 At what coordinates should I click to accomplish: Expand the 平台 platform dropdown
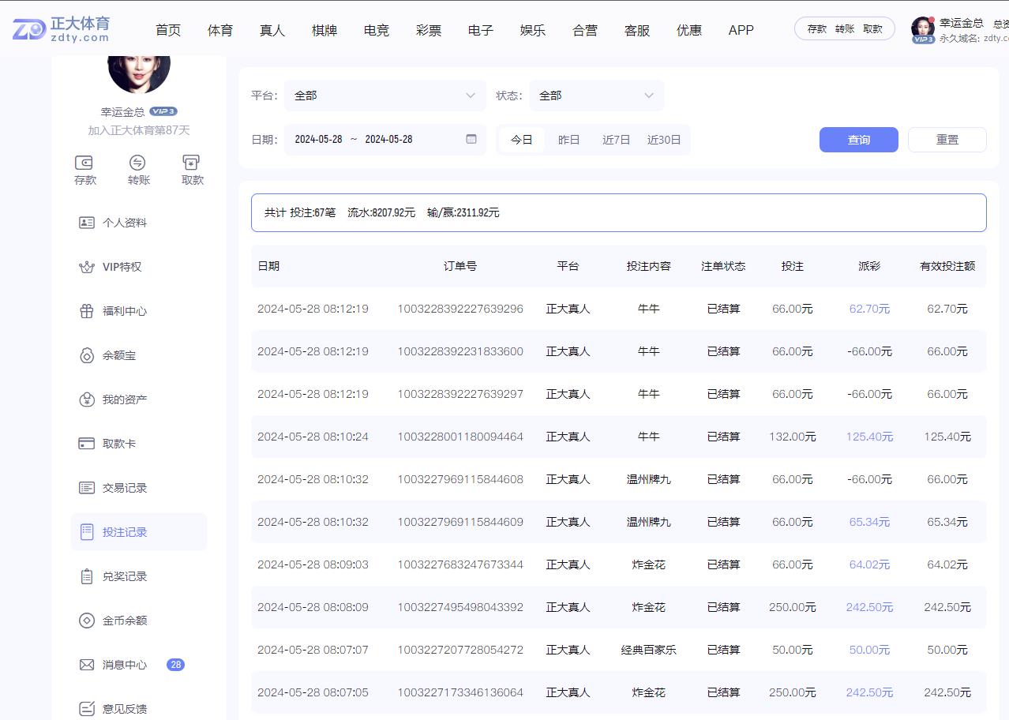click(384, 95)
